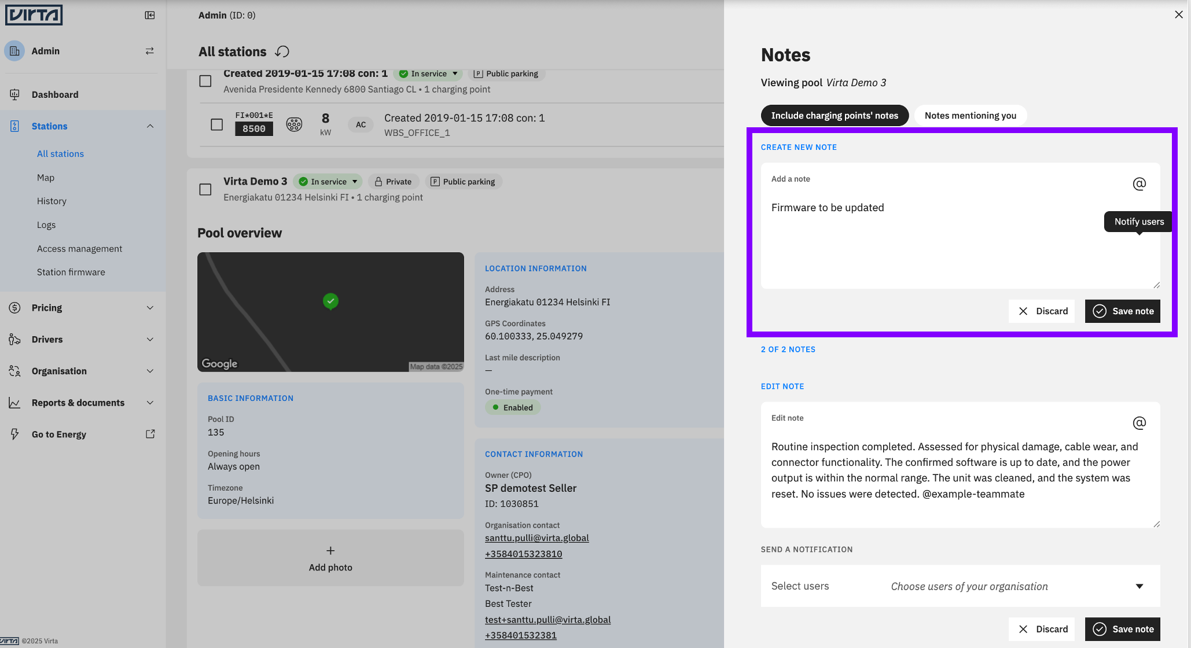Open All stations in sidebar
This screenshot has width=1191, height=648.
coord(60,154)
